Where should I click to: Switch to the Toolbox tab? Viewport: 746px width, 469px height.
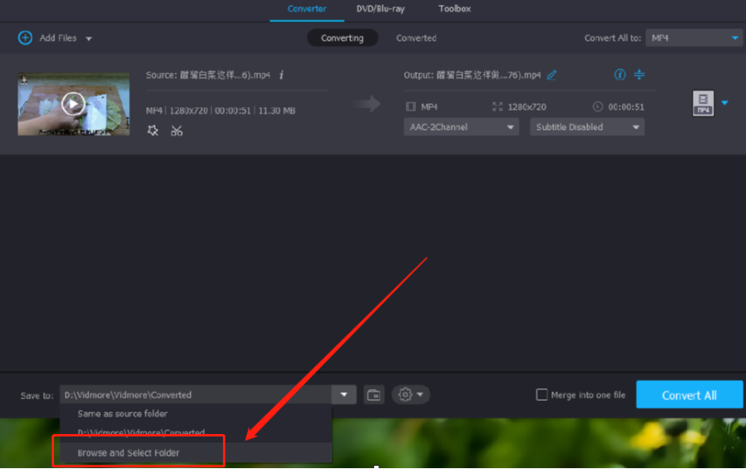click(454, 9)
